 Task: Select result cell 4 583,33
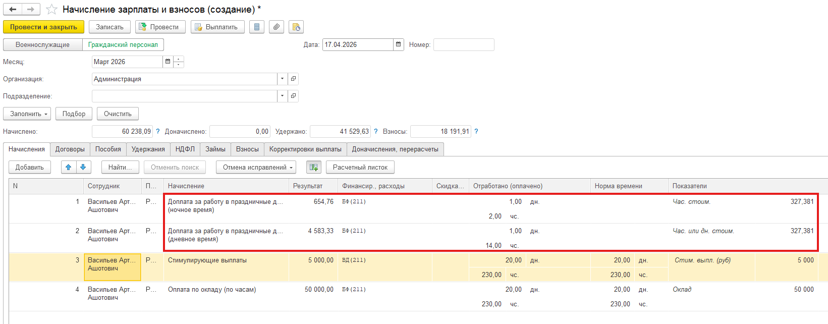(x=313, y=238)
